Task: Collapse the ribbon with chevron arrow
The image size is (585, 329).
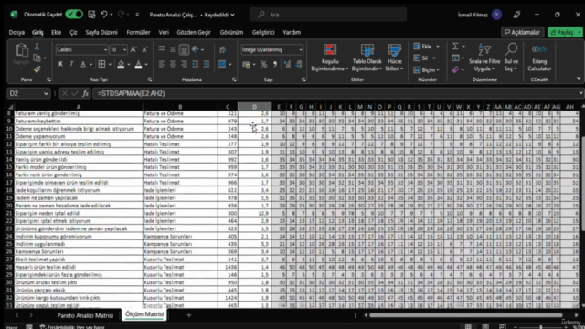Action: click(x=579, y=79)
